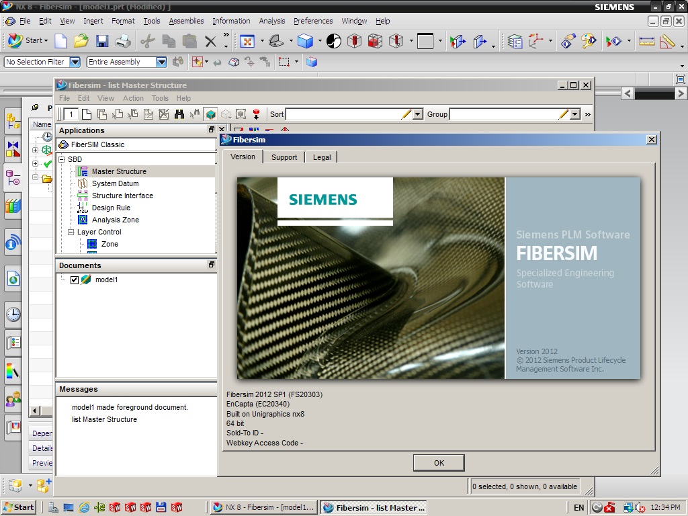Click the Fit view icon
Image resolution: width=688 pixels, height=516 pixels.
click(x=247, y=41)
